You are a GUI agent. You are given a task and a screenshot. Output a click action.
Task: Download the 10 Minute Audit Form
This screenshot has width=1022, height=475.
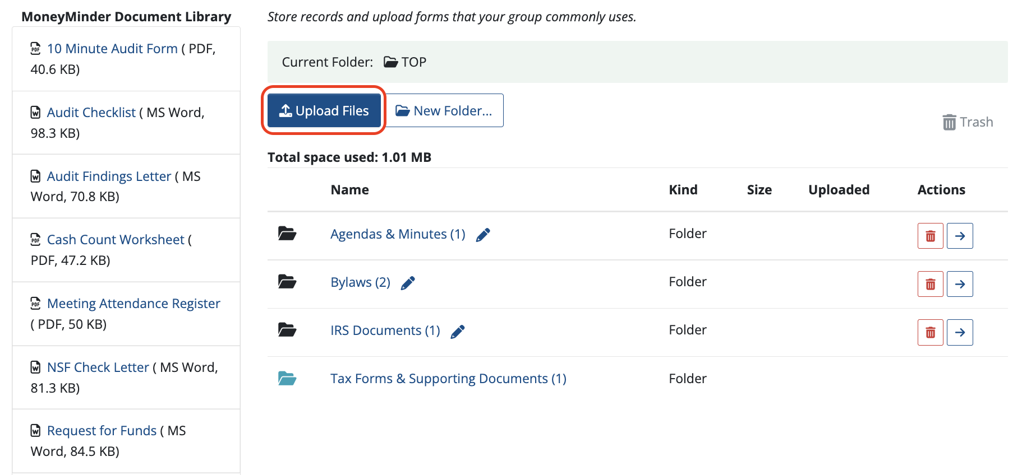pos(112,49)
